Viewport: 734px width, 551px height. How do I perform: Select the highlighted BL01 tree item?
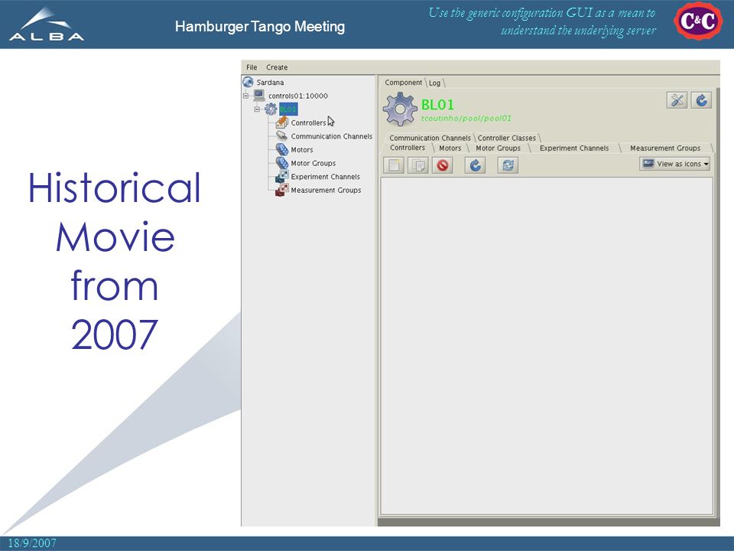288,109
